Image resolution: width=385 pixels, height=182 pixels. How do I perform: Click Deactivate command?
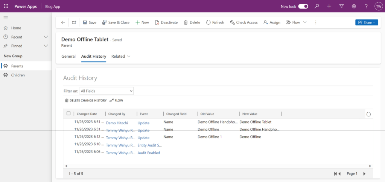(166, 22)
